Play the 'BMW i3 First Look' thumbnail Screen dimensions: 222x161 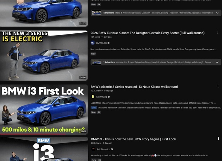click(44, 109)
